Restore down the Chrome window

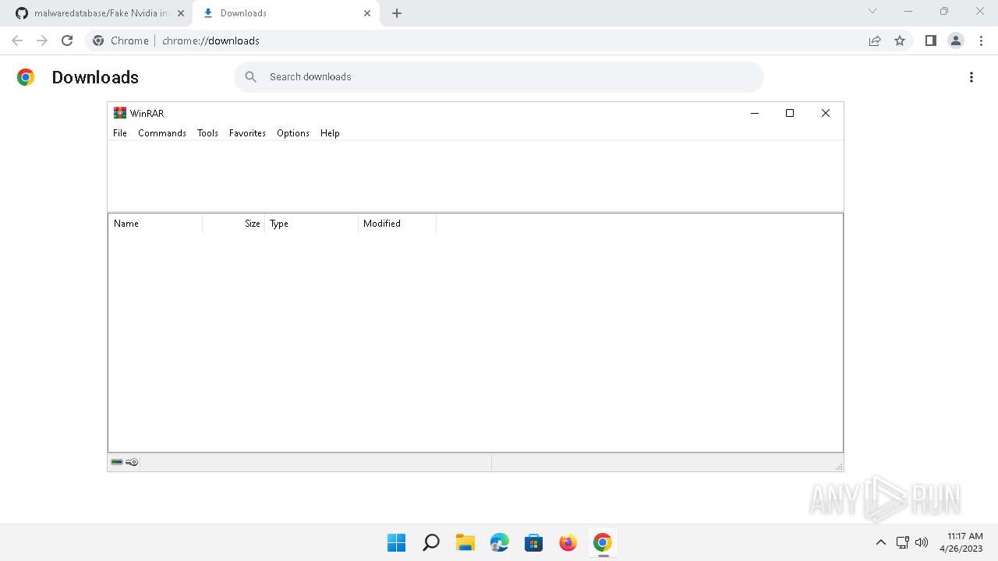[x=944, y=11]
